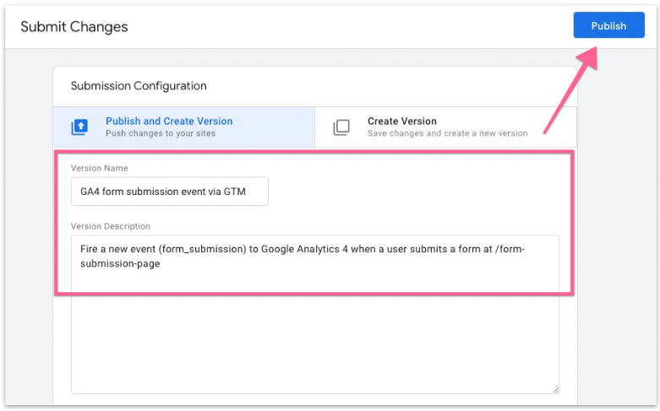Click the Submit Changes title

point(74,26)
